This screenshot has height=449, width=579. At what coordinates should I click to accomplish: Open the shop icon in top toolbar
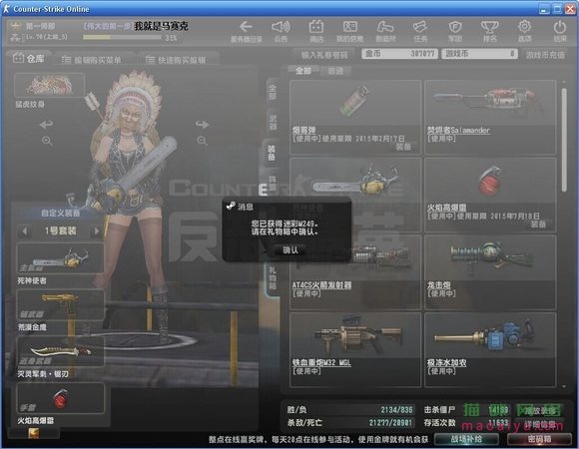click(x=316, y=31)
